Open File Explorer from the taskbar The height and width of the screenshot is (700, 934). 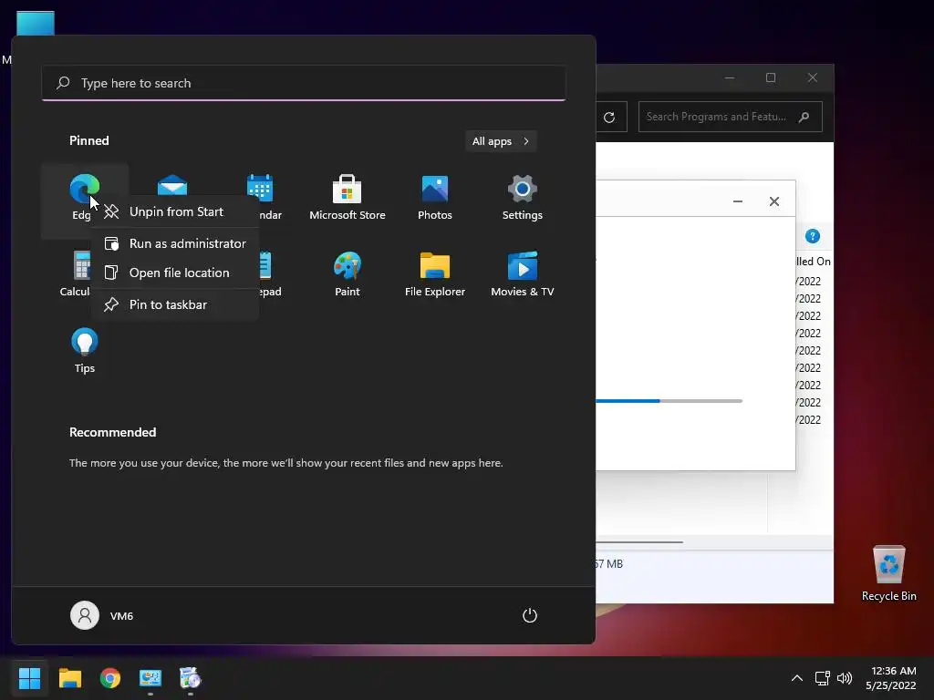point(69,678)
